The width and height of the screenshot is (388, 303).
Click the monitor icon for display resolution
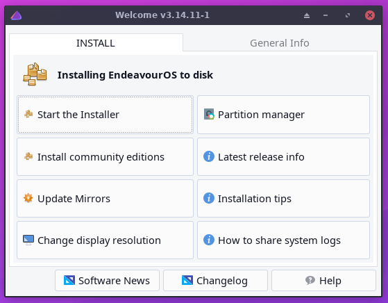(x=28, y=240)
